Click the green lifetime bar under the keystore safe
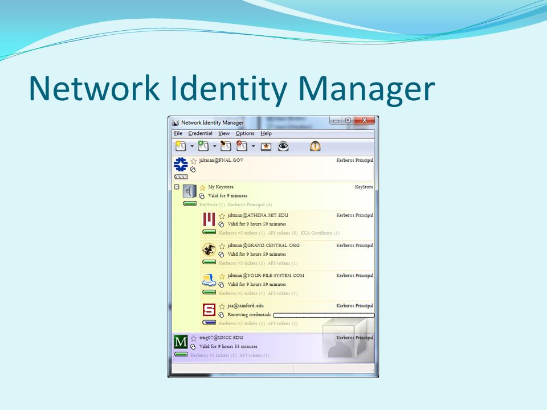Screen dimensions: 547x410 189,203
